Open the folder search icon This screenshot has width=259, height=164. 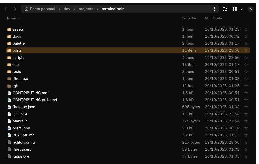click(224, 9)
